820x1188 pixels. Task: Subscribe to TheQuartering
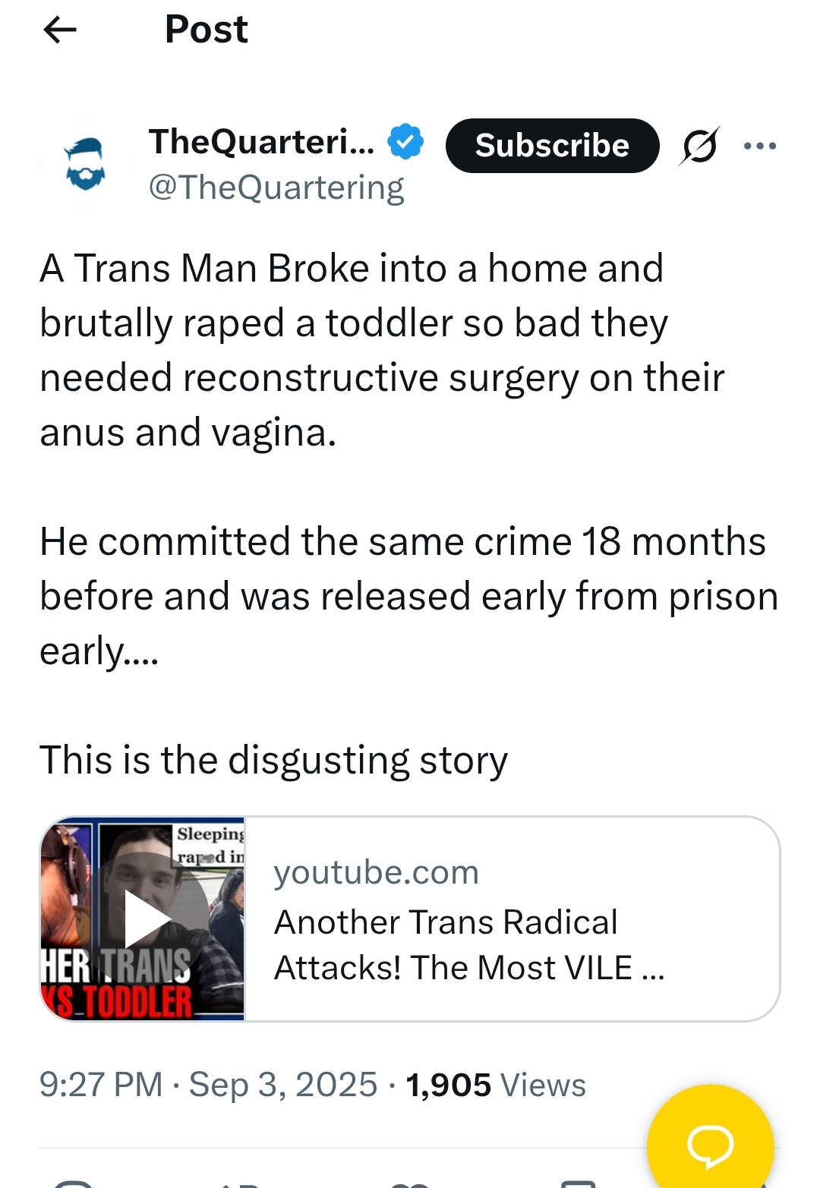(x=552, y=146)
